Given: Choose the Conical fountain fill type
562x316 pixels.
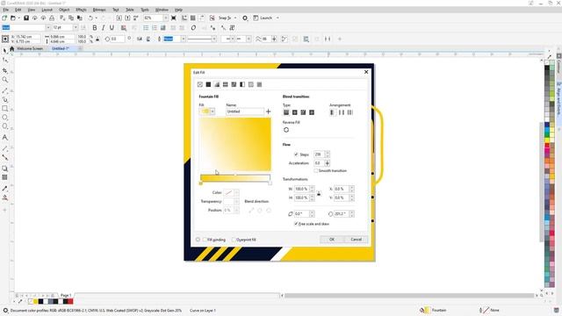Looking at the screenshot, I should pos(303,112).
